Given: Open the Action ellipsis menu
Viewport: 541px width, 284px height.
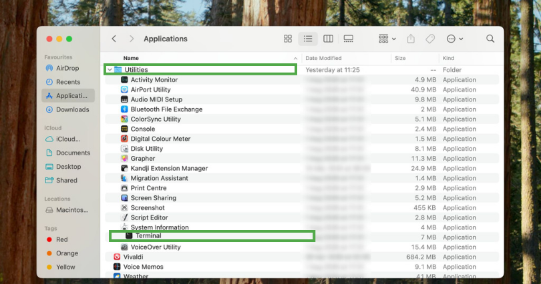Looking at the screenshot, I should click(454, 39).
